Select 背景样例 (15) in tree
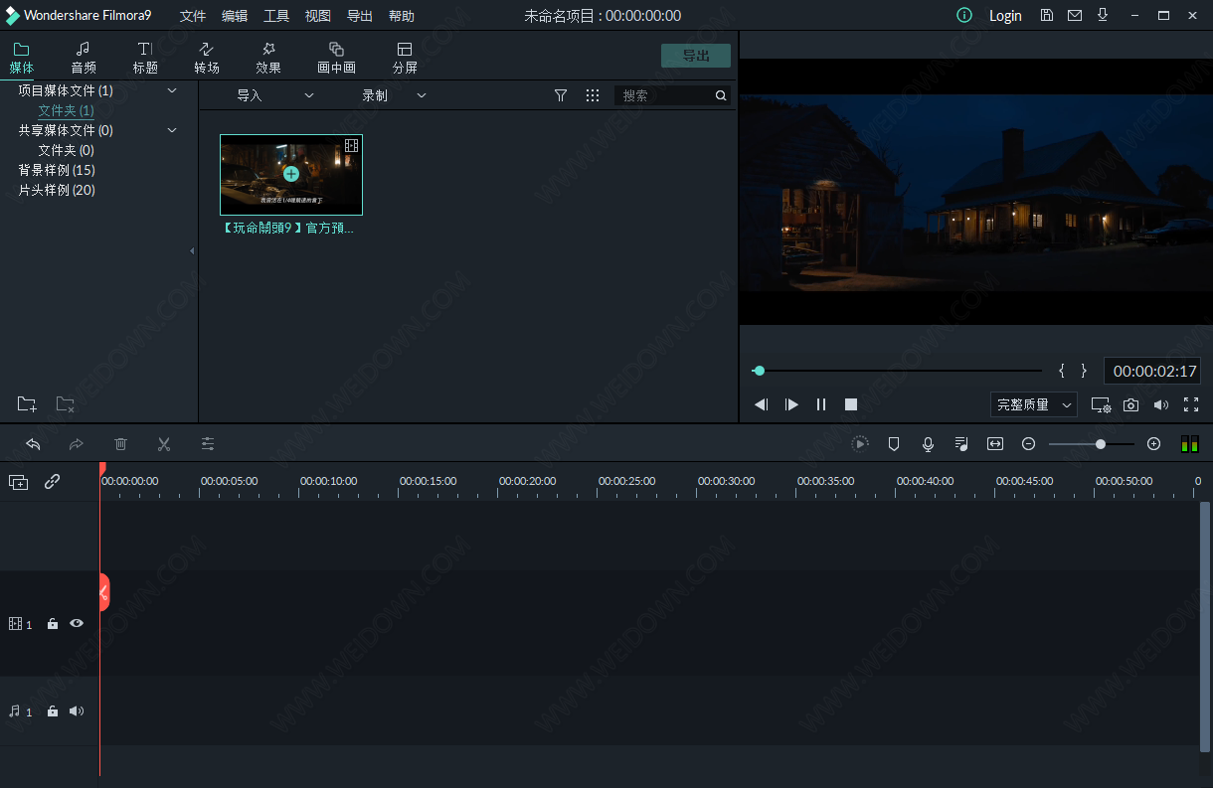 pyautogui.click(x=57, y=170)
